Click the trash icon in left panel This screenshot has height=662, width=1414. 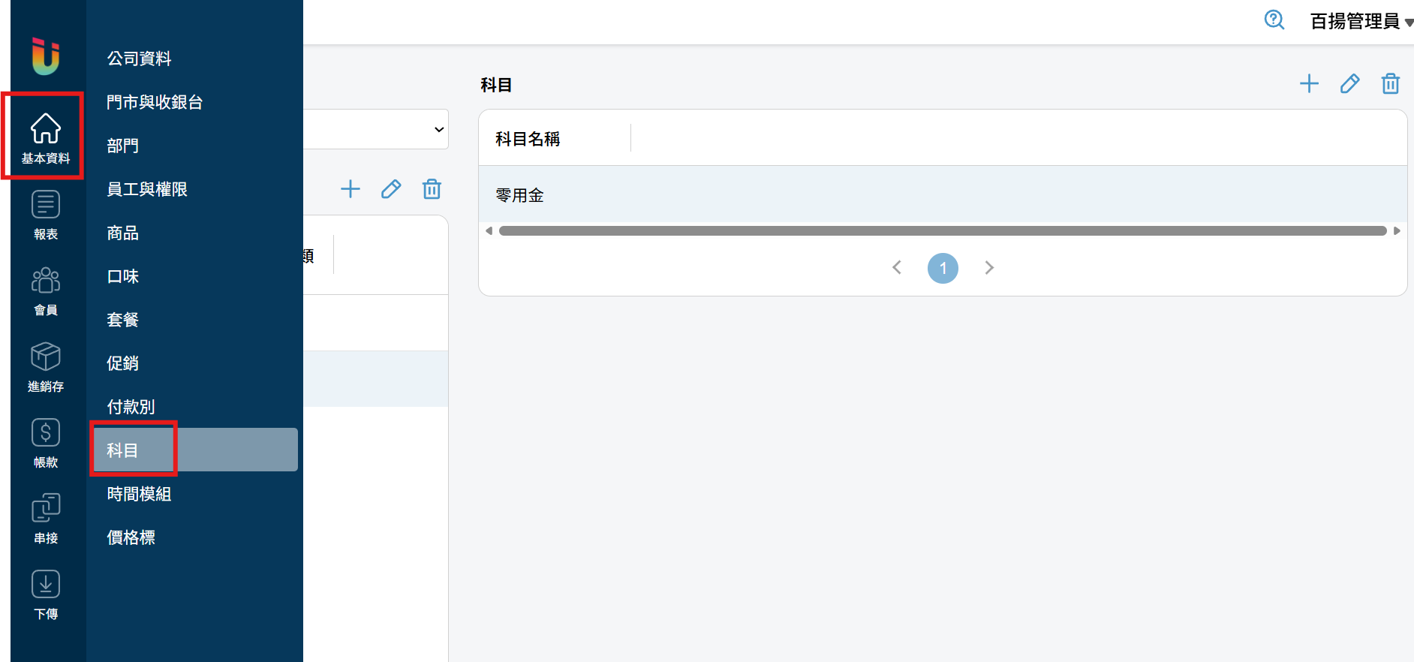pos(432,189)
